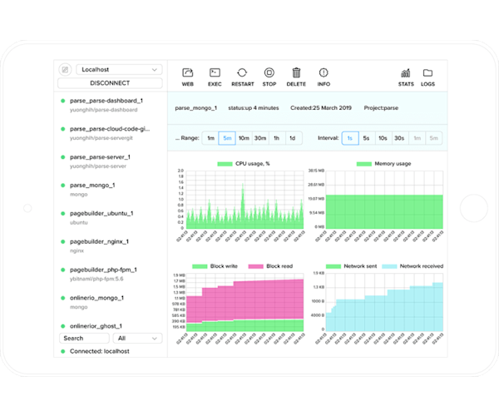Image resolution: width=499 pixels, height=416 pixels.
Task: Open the LOGS folder icon
Action: [427, 73]
